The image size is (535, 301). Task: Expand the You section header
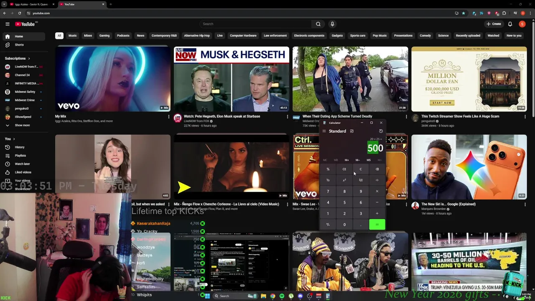[x=10, y=139]
